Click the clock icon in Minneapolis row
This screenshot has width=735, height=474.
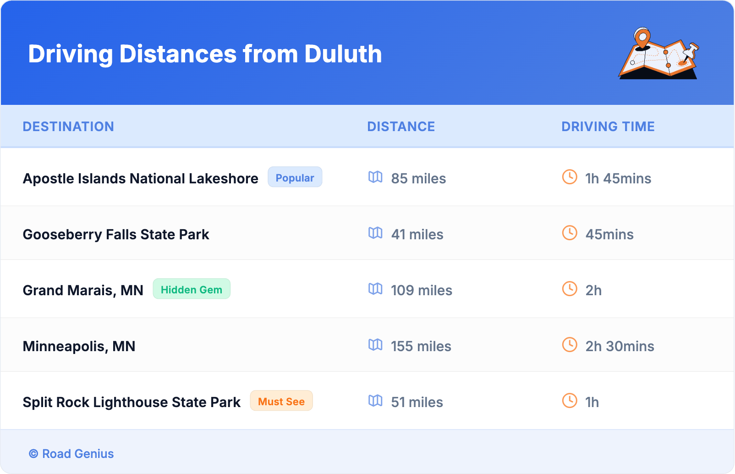[570, 345]
